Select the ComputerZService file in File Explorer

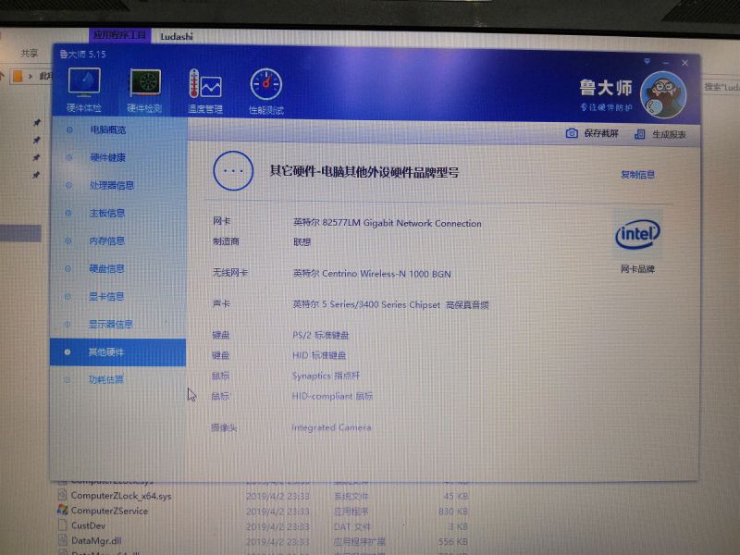pos(109,511)
